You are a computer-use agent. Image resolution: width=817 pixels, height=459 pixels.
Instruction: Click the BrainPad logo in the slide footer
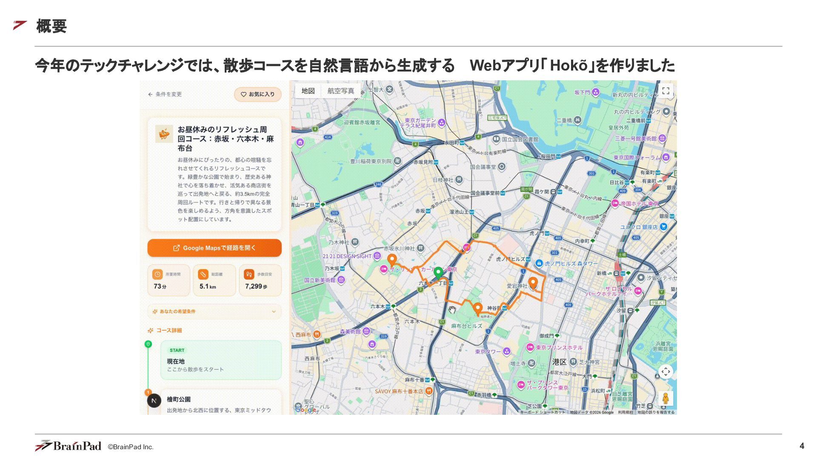coord(68,445)
